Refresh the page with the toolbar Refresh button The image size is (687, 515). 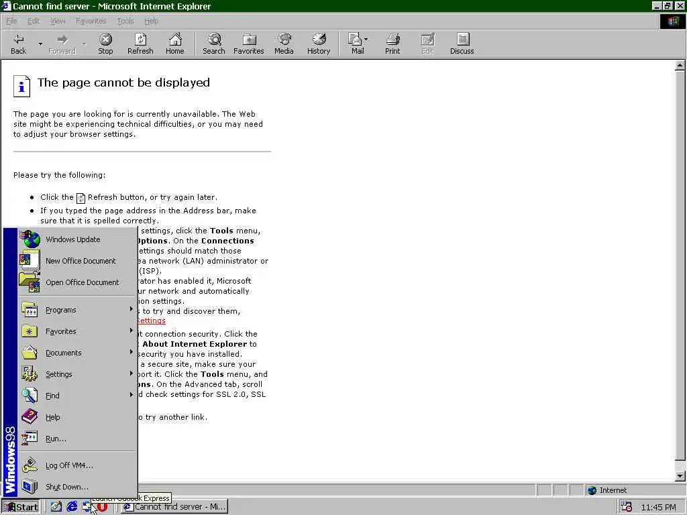140,44
